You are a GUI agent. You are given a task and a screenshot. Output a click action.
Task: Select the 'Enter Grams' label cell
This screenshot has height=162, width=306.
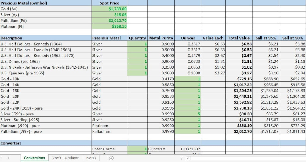[x=109, y=149]
